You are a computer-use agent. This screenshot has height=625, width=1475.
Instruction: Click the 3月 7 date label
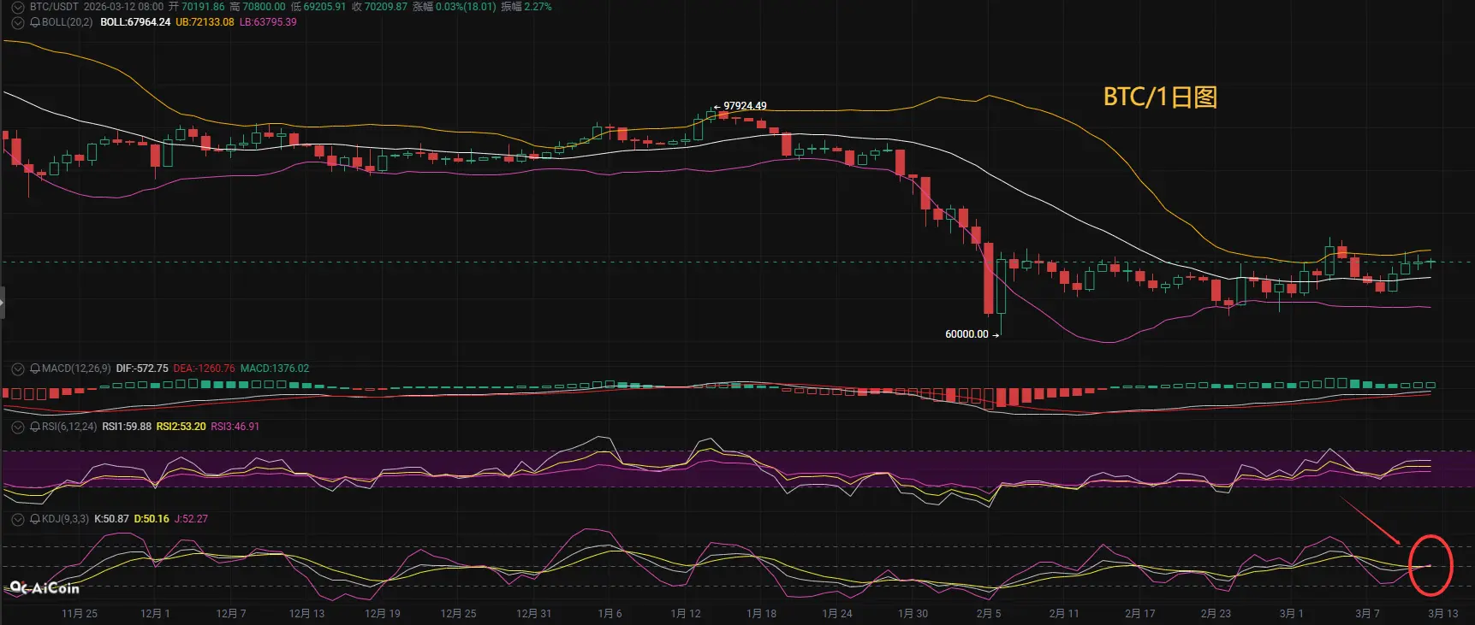tap(1367, 614)
